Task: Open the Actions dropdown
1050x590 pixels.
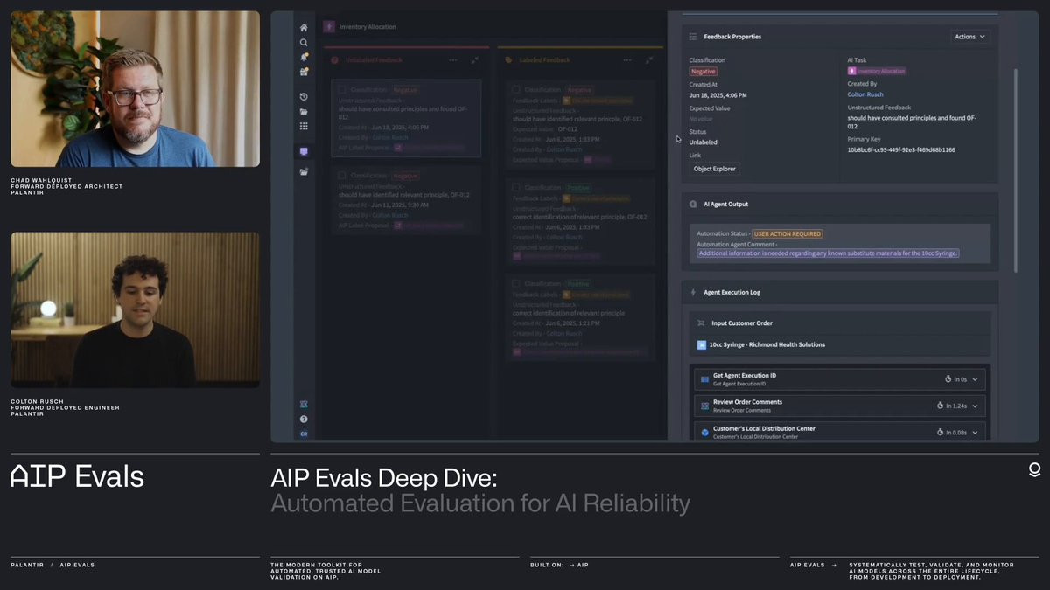Action: click(x=969, y=37)
